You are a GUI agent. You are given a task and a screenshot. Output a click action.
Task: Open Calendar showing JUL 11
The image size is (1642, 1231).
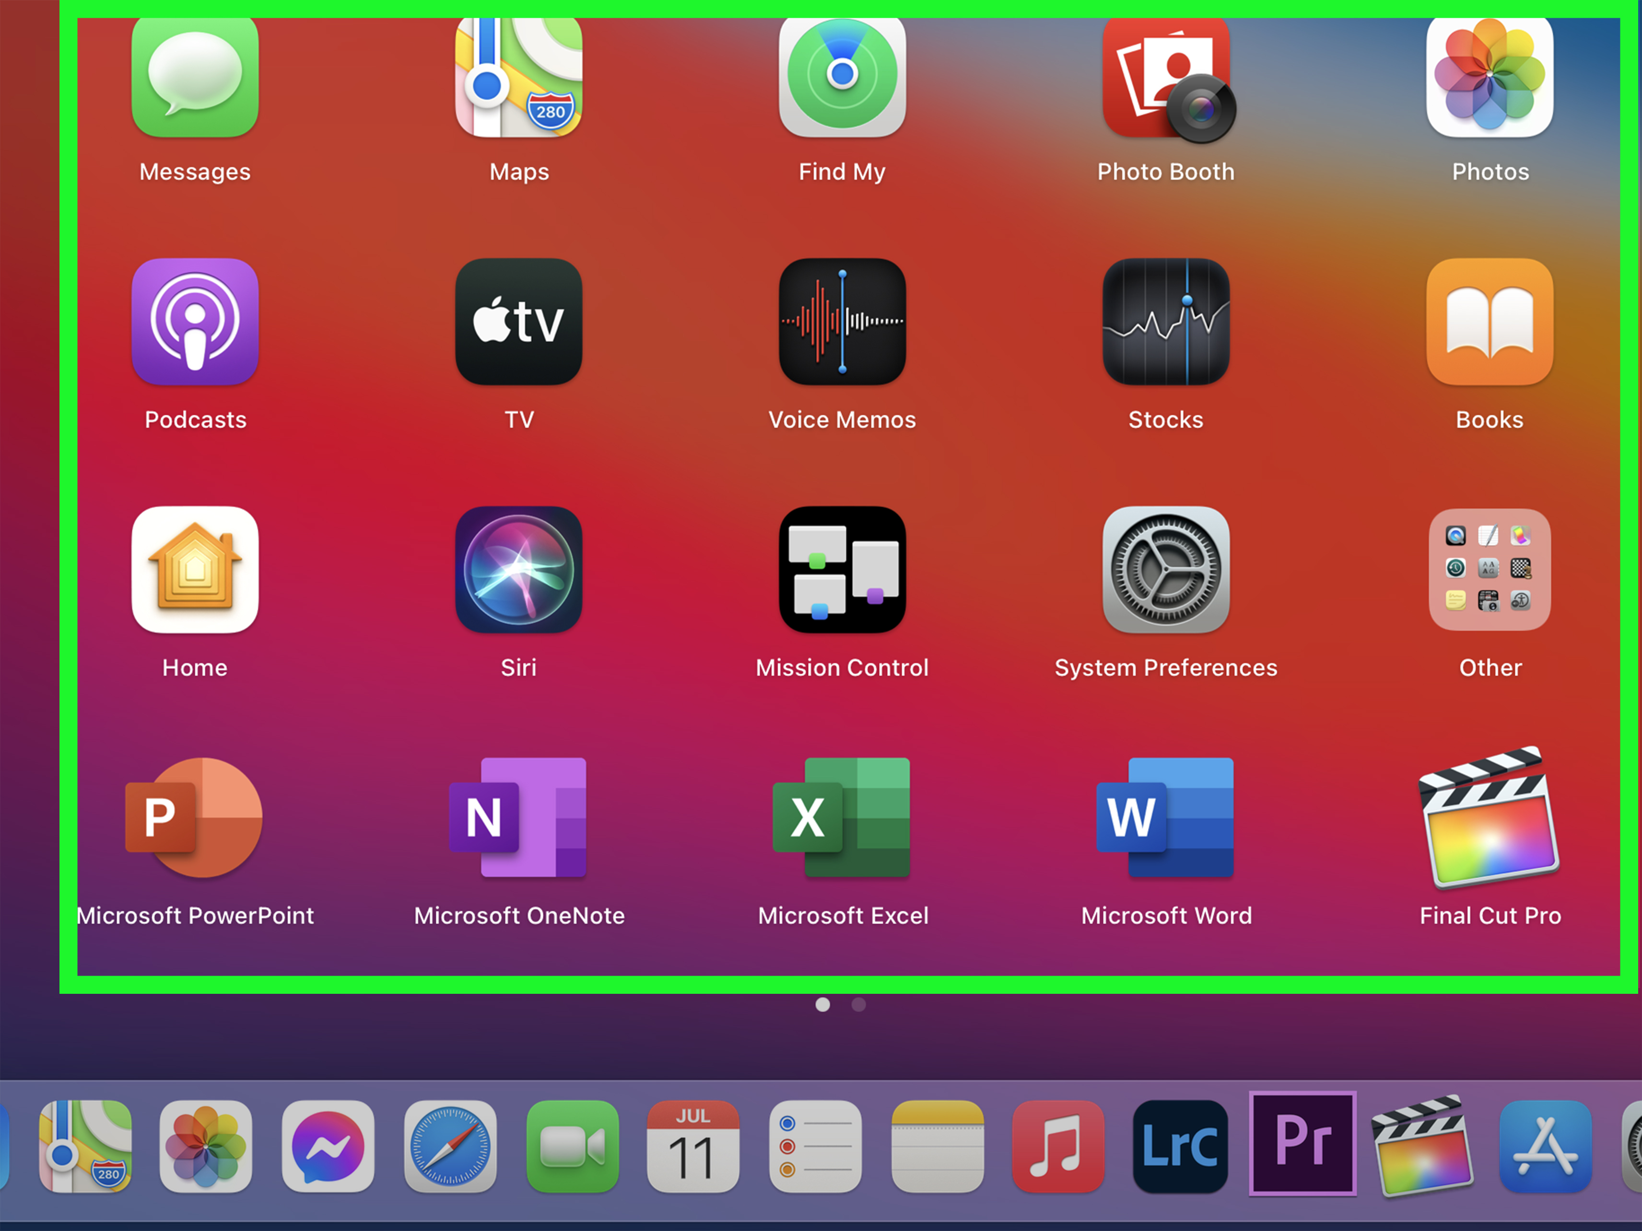[x=693, y=1147]
